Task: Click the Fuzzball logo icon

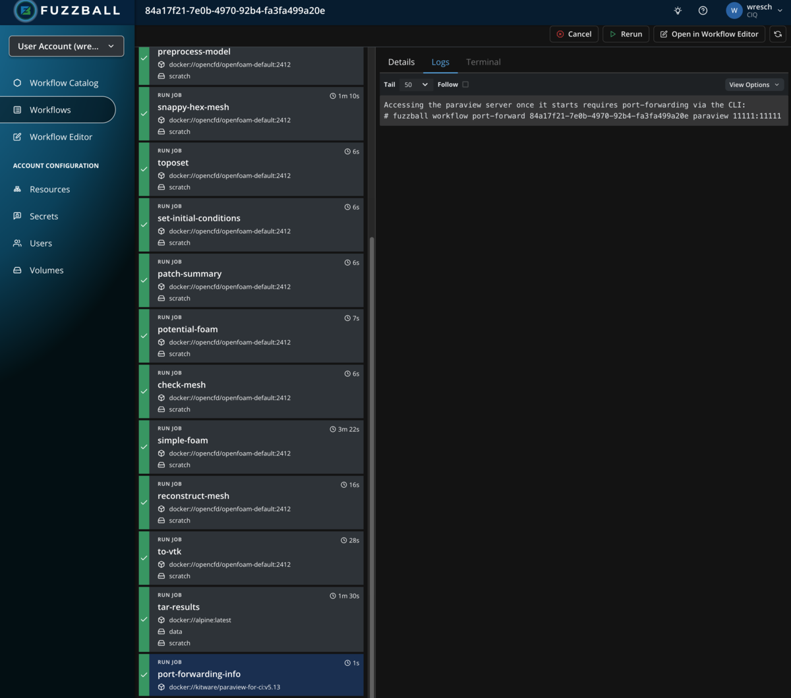Action: point(26,11)
